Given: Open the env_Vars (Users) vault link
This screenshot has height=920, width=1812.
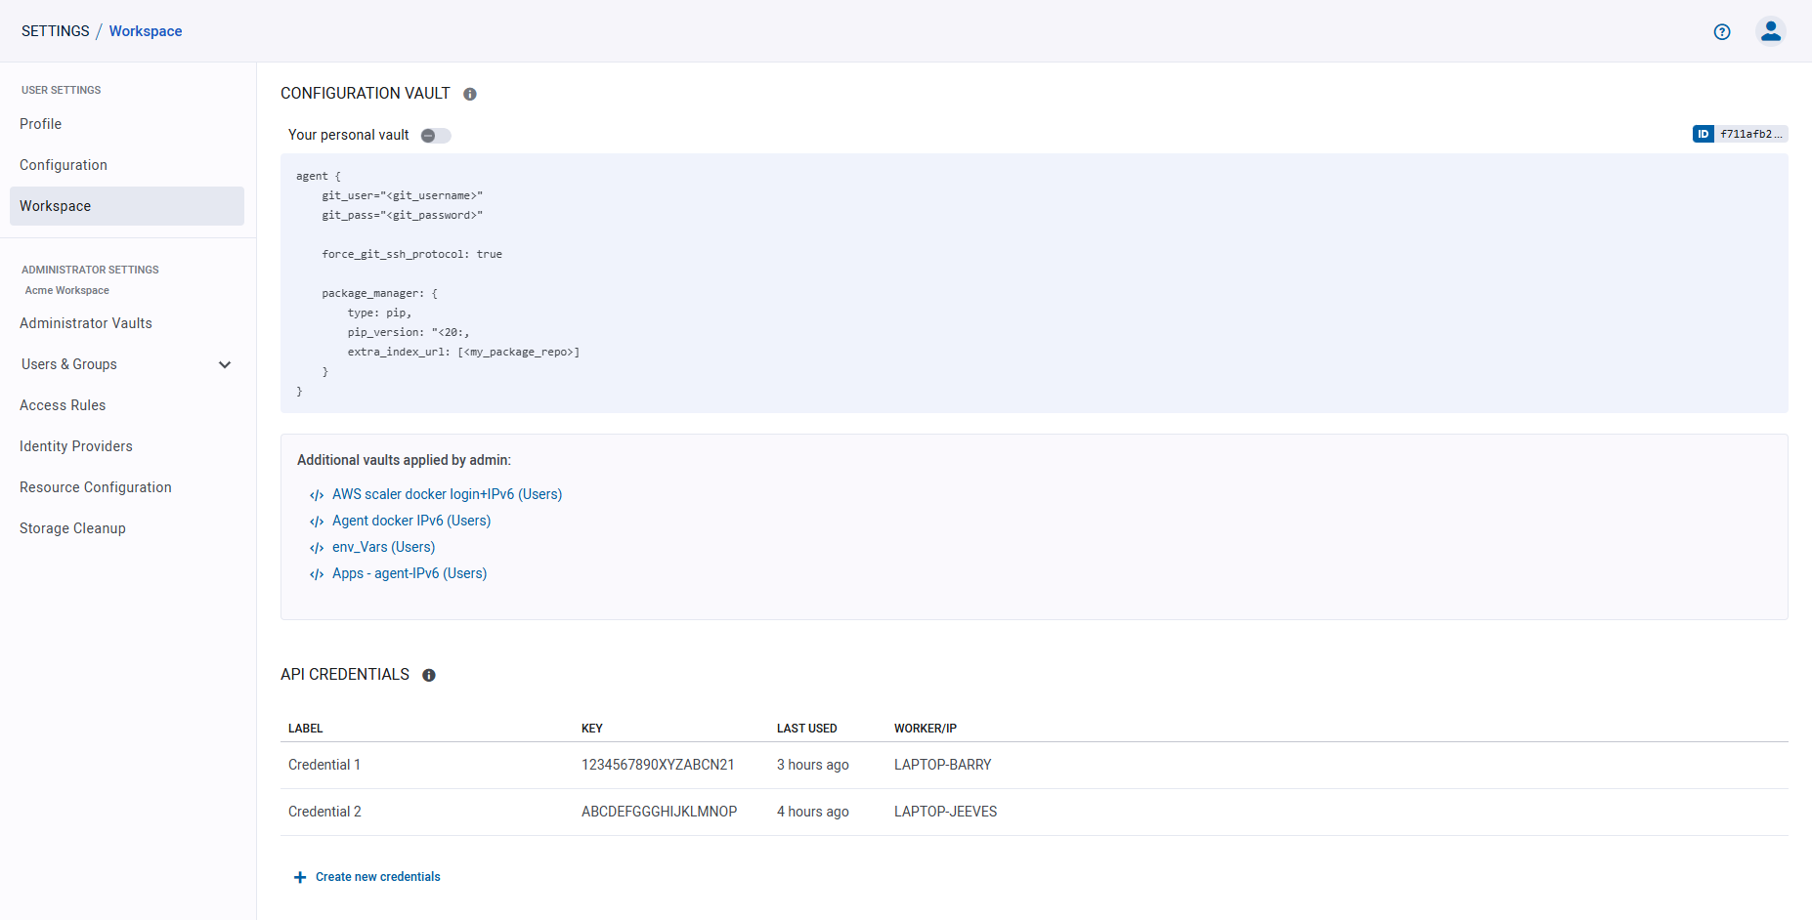Looking at the screenshot, I should 383,547.
